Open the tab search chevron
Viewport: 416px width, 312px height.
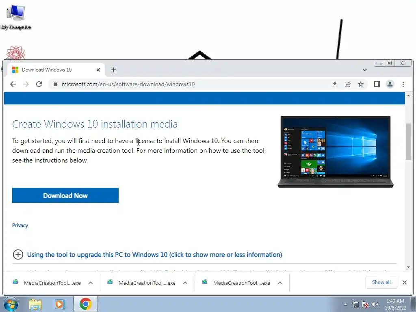pyautogui.click(x=365, y=70)
